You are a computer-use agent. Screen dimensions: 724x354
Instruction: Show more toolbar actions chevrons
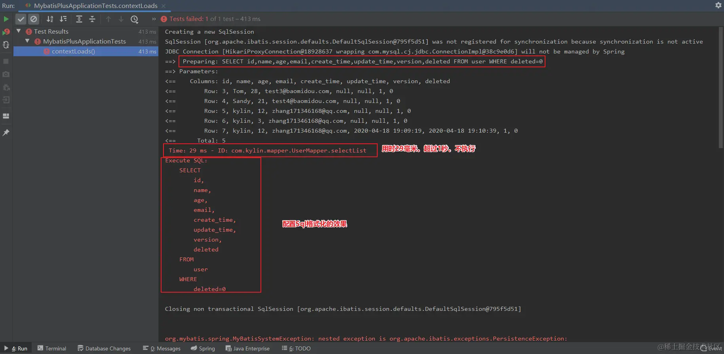click(154, 19)
